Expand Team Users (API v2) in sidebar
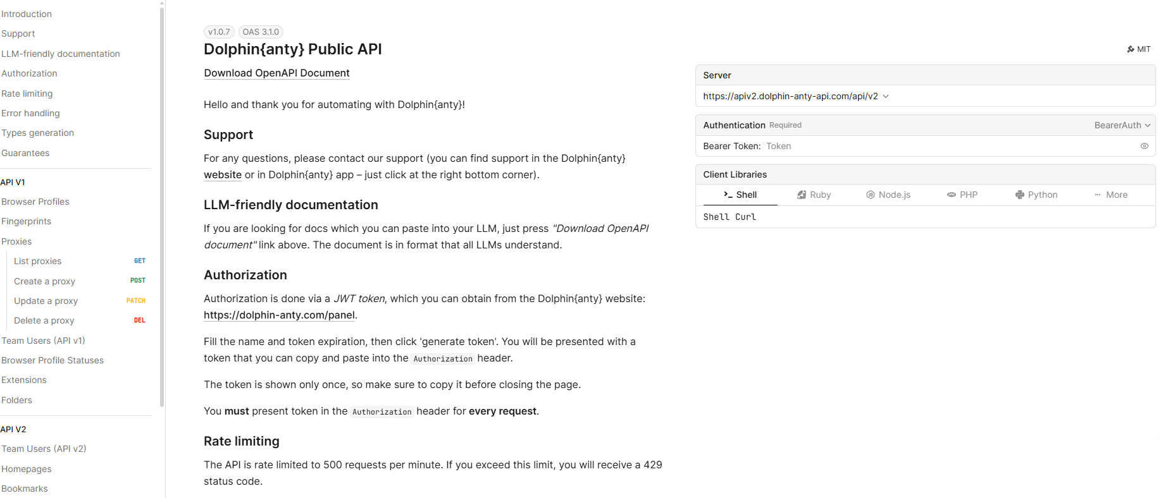1161x498 pixels. pos(44,449)
